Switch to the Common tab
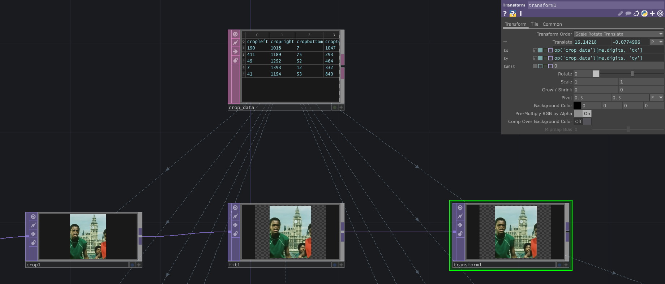This screenshot has height=284, width=665. click(x=552, y=24)
